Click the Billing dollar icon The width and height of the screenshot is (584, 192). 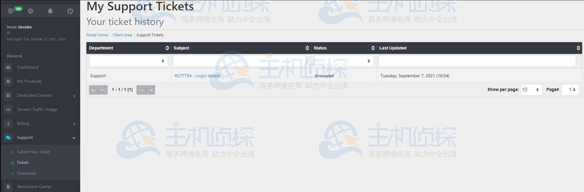pos(8,124)
